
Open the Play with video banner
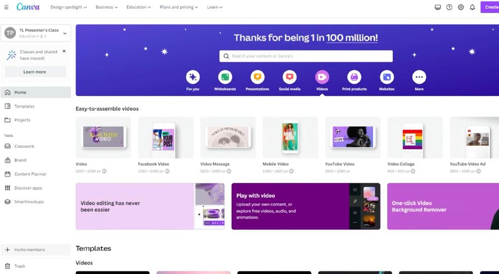click(306, 206)
